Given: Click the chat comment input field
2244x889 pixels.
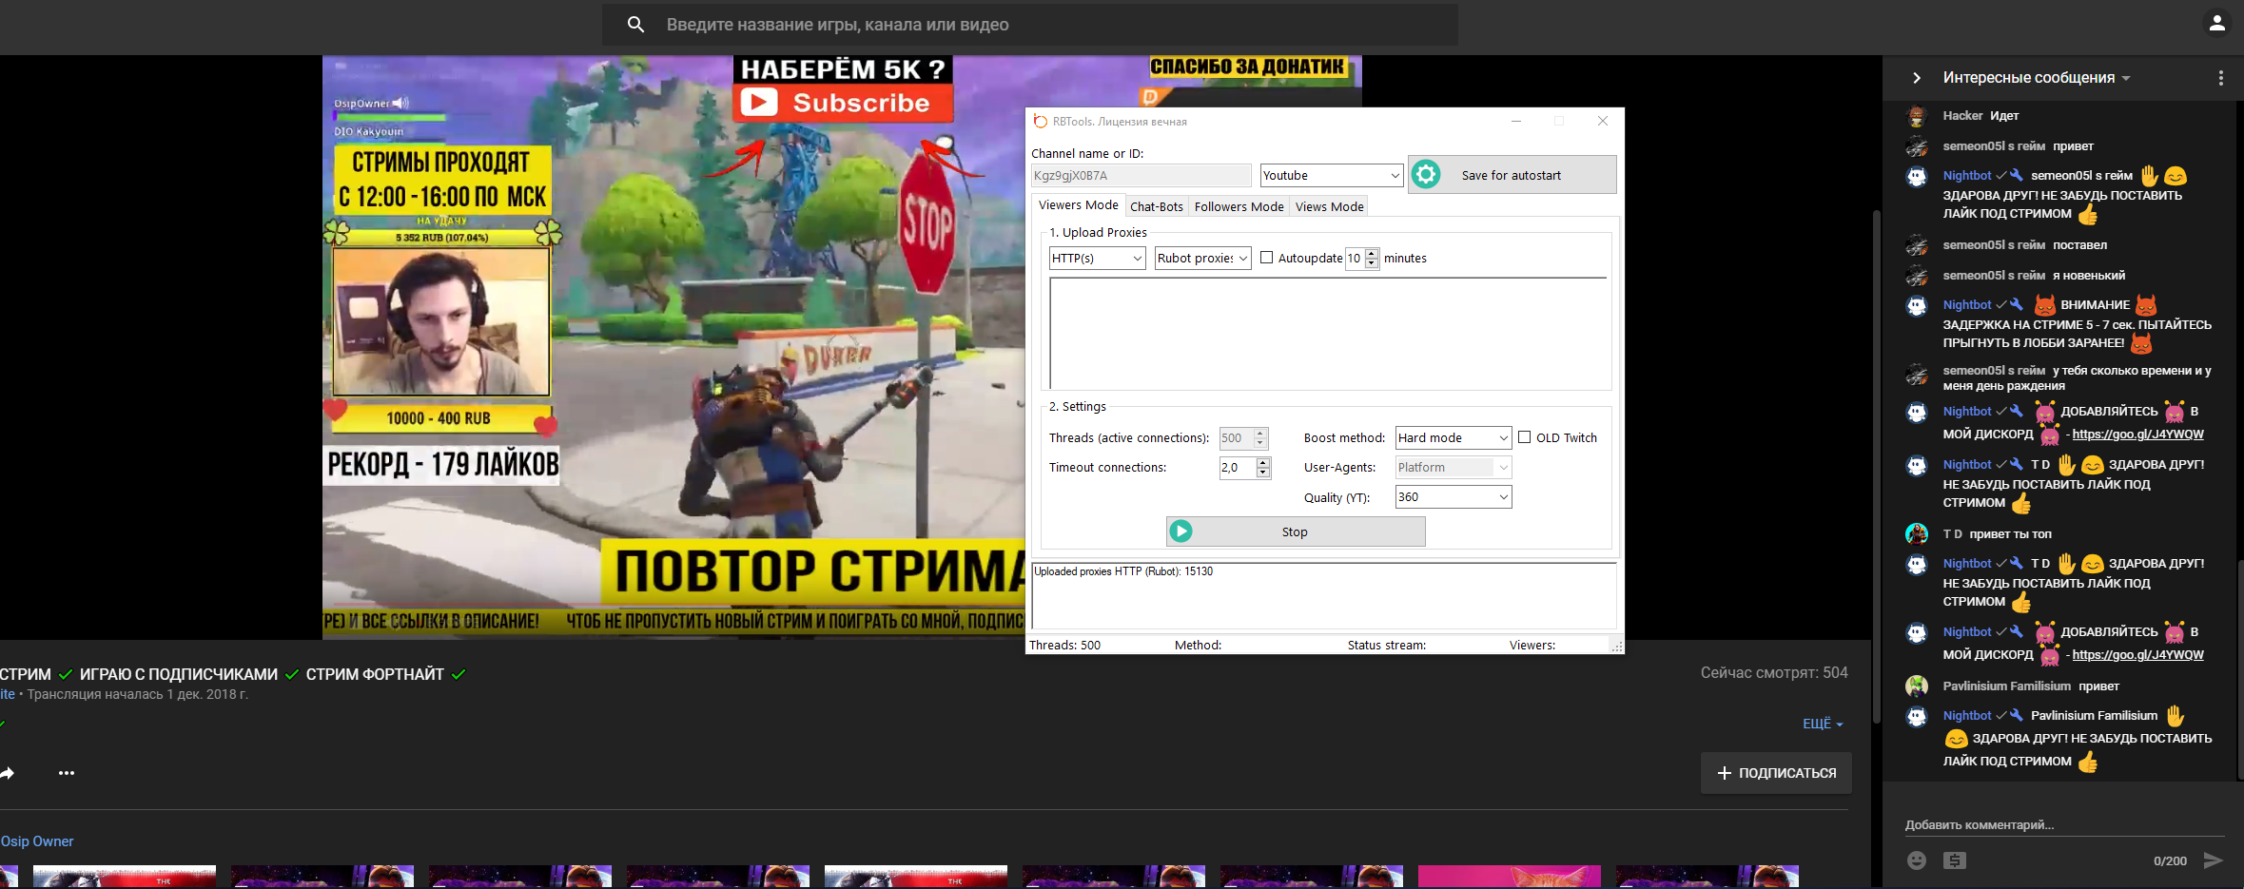Looking at the screenshot, I should (x=2055, y=824).
